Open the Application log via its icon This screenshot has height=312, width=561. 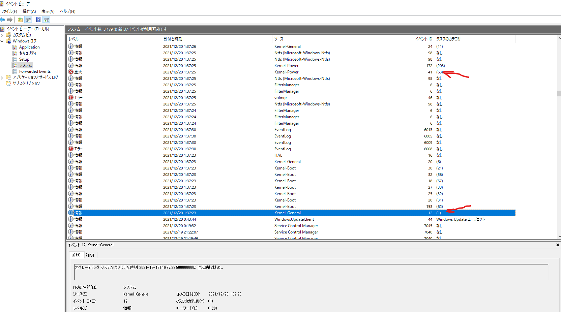(x=15, y=47)
